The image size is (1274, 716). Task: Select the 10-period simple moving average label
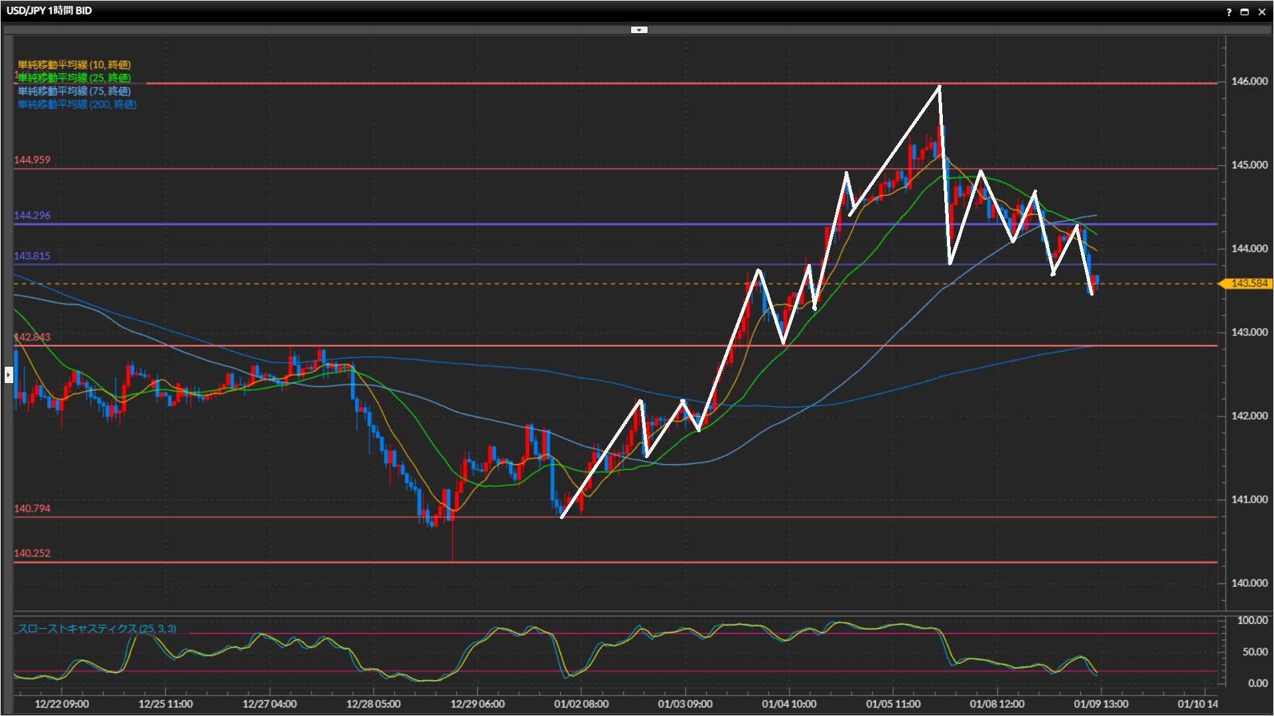click(x=74, y=64)
